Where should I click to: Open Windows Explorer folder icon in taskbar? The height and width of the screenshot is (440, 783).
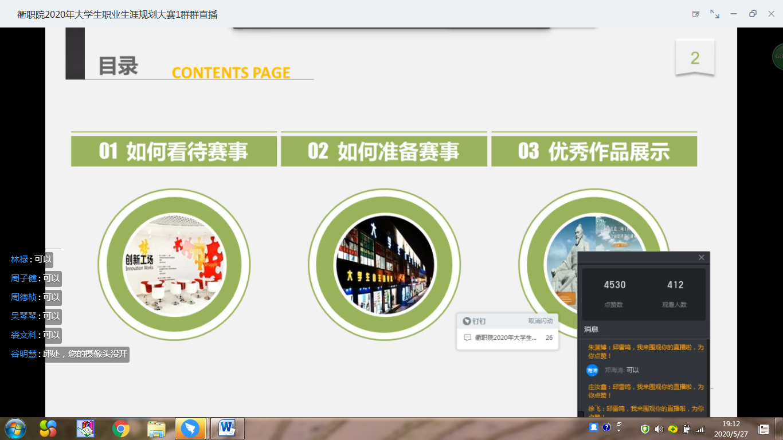tap(156, 428)
